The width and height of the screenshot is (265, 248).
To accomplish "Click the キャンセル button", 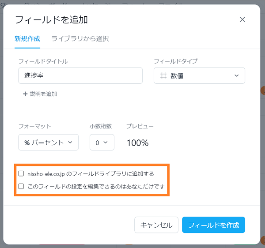I will [156, 225].
